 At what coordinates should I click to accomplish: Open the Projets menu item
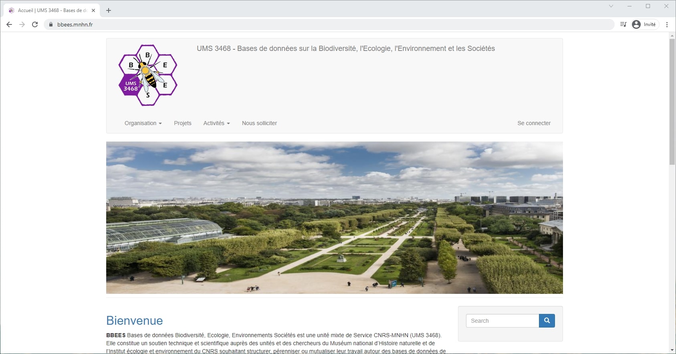pyautogui.click(x=183, y=123)
